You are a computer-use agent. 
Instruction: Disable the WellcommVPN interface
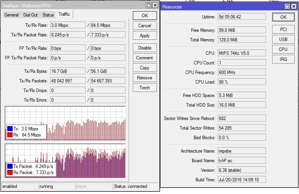(145, 48)
